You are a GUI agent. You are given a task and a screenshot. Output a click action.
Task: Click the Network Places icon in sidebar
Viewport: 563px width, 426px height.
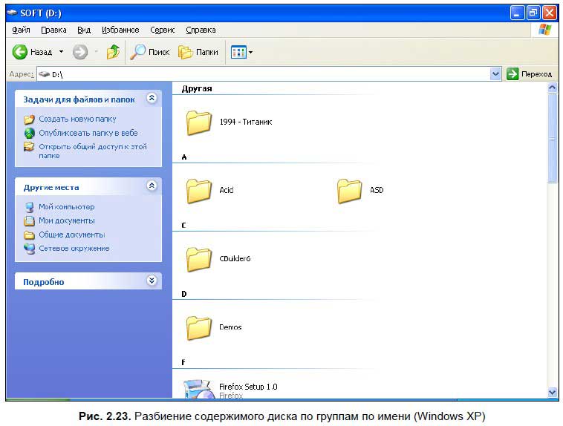pyautogui.click(x=29, y=249)
